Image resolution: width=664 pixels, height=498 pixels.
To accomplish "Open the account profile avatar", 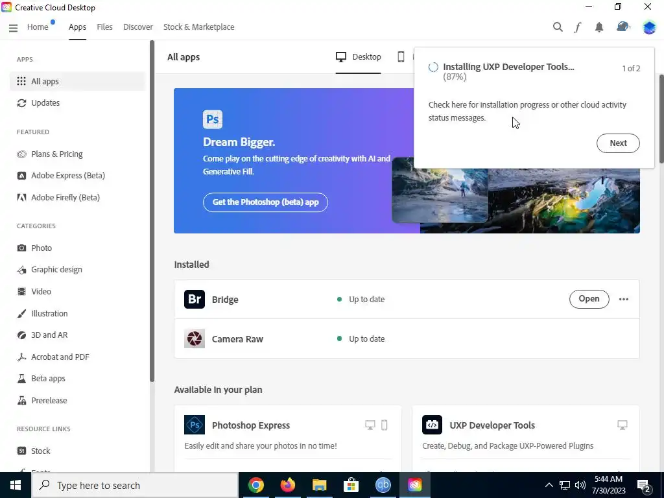I will pyautogui.click(x=648, y=27).
